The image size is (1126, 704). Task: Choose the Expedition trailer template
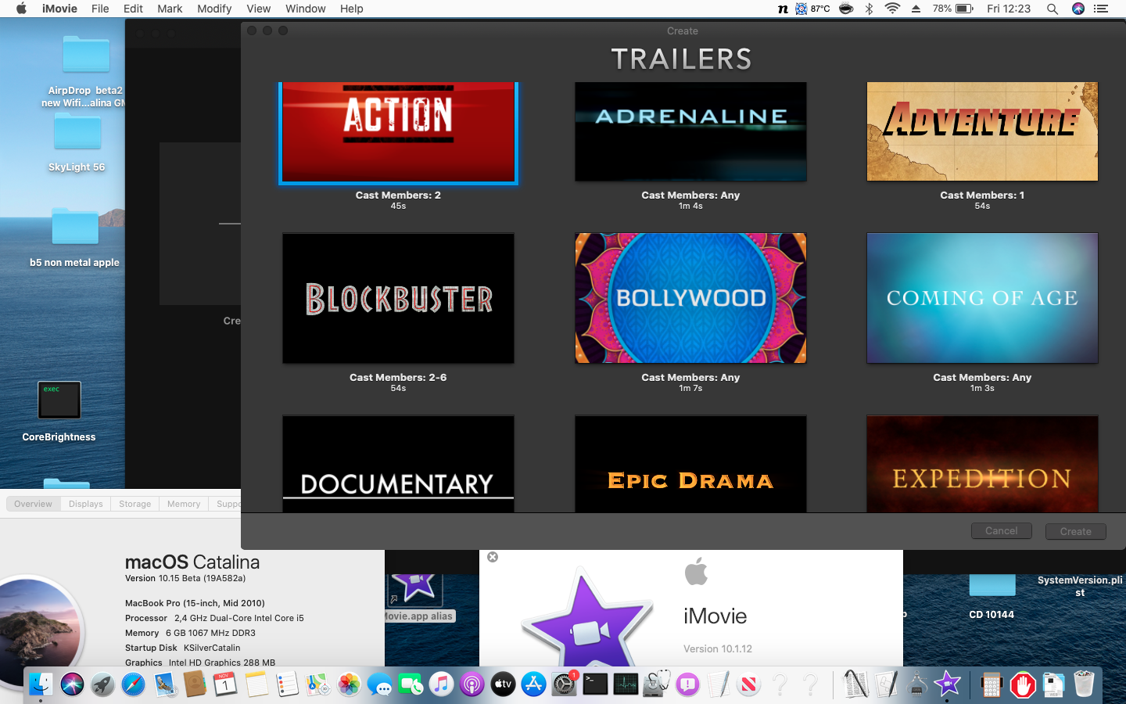(x=982, y=464)
